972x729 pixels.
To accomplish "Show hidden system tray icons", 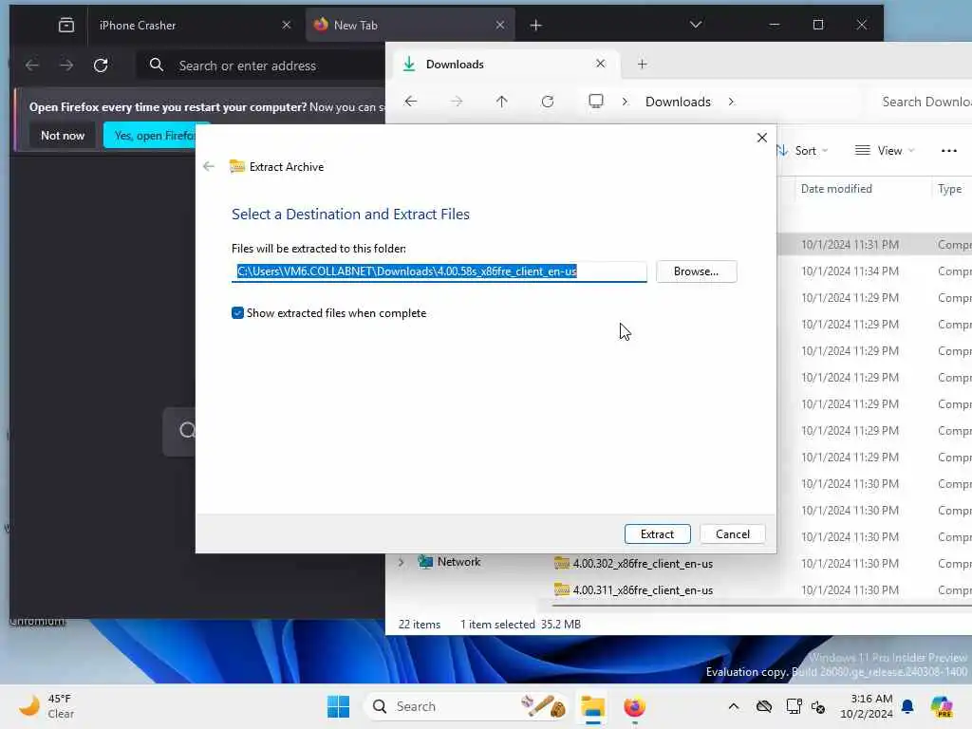I will (x=734, y=706).
